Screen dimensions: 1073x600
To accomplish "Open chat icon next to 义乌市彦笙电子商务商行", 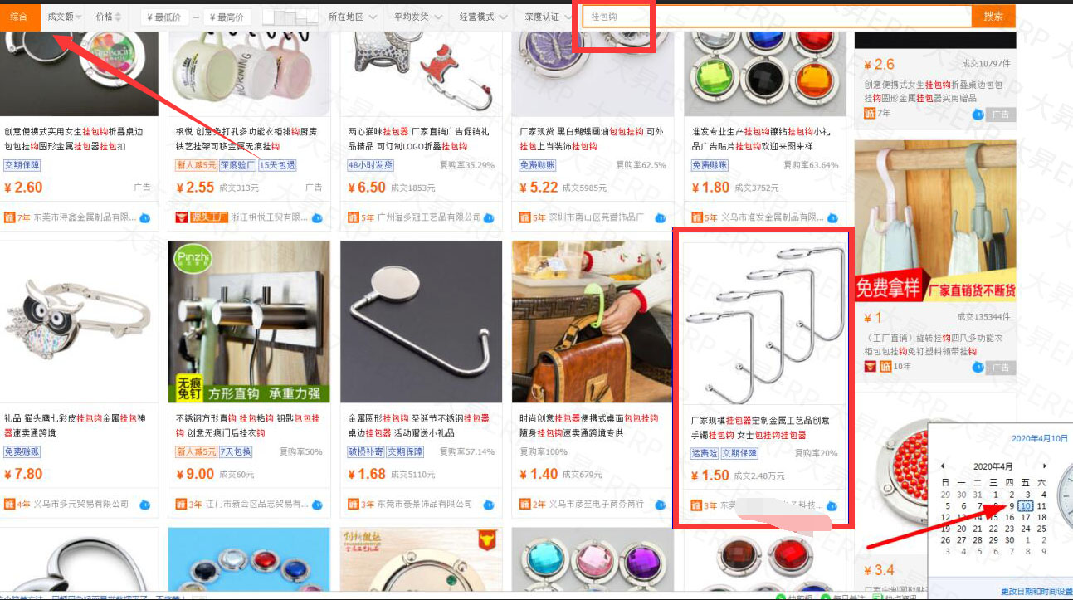I will click(661, 504).
